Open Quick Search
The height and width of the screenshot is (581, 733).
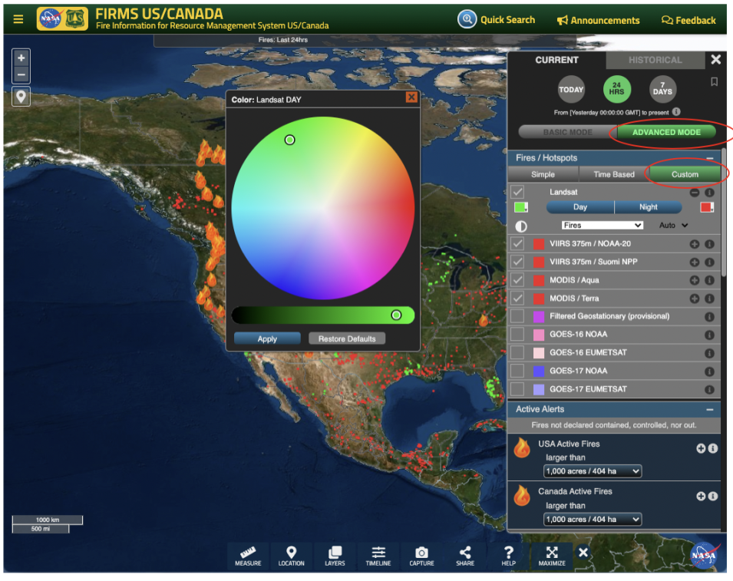(496, 20)
